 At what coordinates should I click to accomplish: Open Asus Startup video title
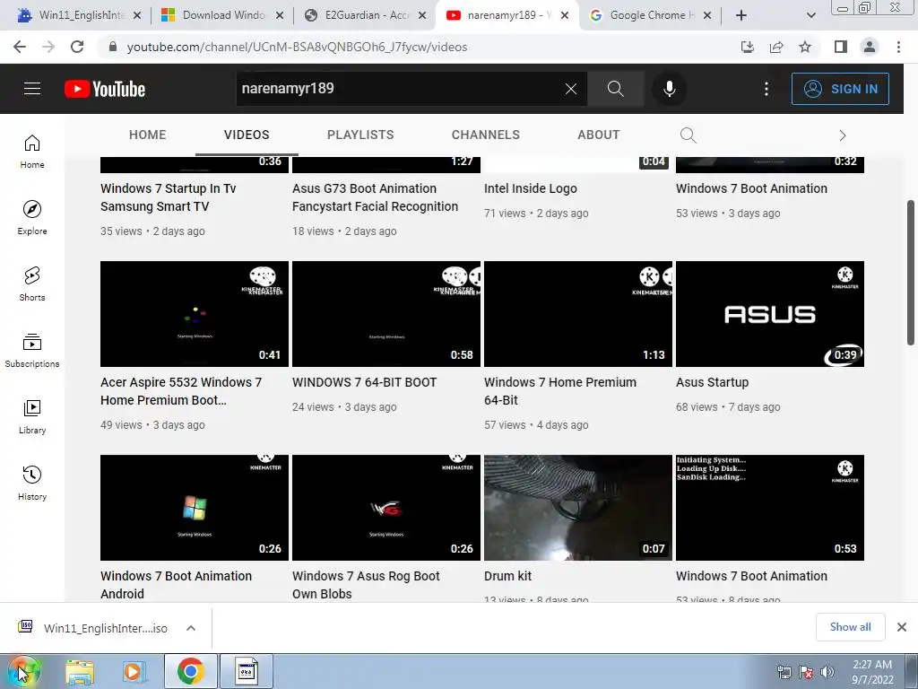click(712, 382)
